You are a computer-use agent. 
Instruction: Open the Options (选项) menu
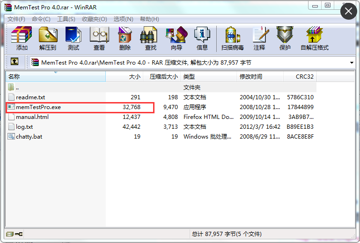pos(123,19)
